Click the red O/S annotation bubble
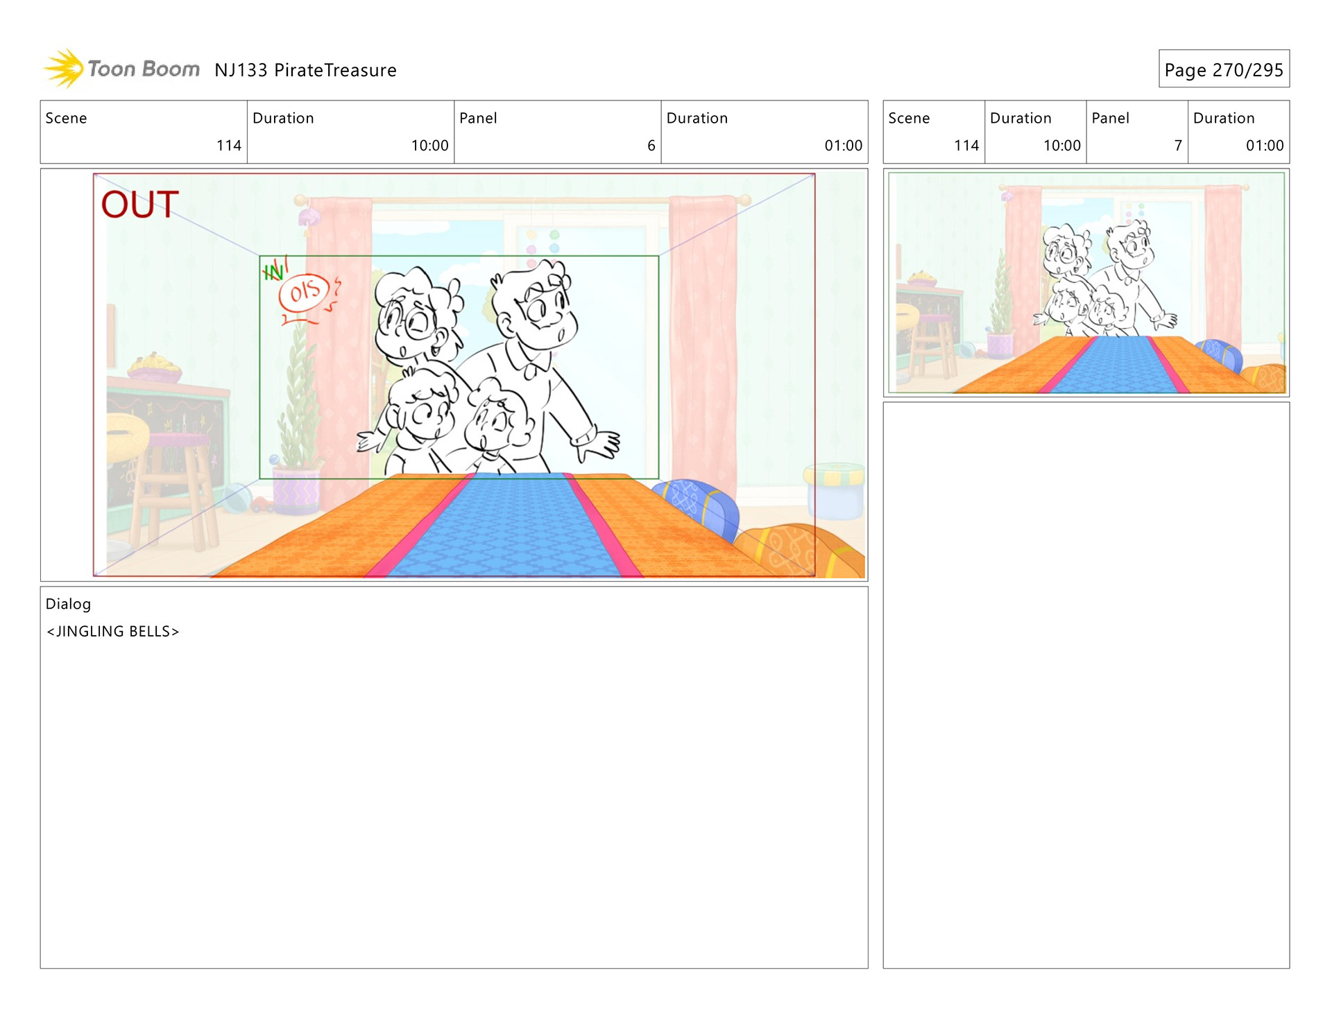Image resolution: width=1332 pixels, height=1029 pixels. [305, 292]
